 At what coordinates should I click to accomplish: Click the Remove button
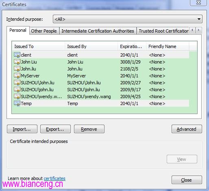coord(89,129)
